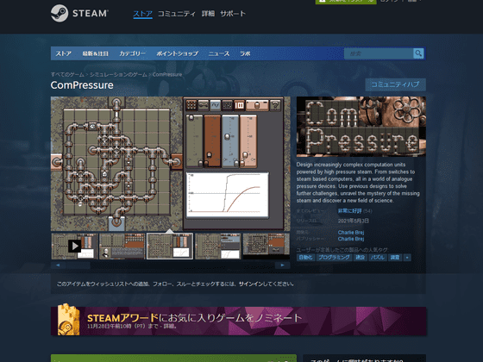Click the サインイン link in wishlist notice

coord(251,284)
